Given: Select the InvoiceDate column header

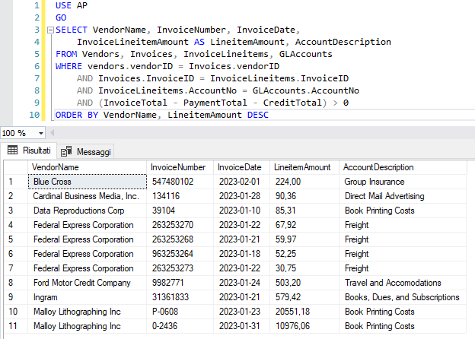Looking at the screenshot, I should click(x=242, y=167).
